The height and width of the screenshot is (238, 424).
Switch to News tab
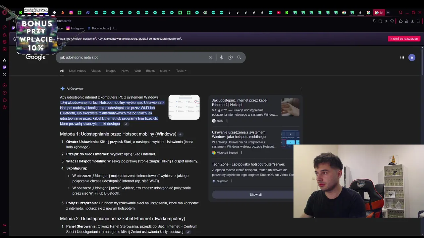tap(125, 71)
